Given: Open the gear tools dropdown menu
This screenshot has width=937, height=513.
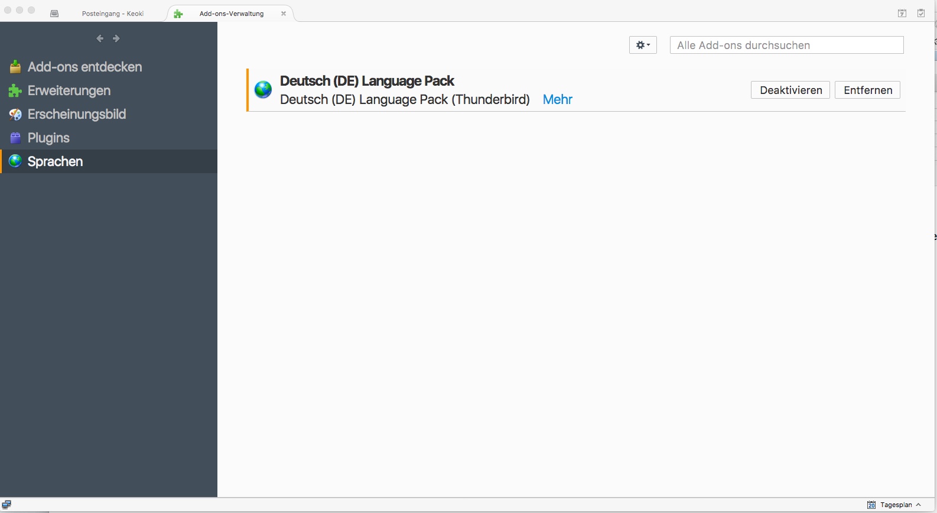Looking at the screenshot, I should (643, 45).
